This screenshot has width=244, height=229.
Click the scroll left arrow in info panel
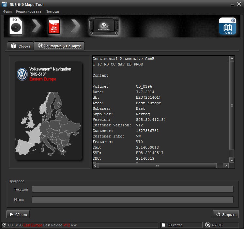(x=95, y=166)
